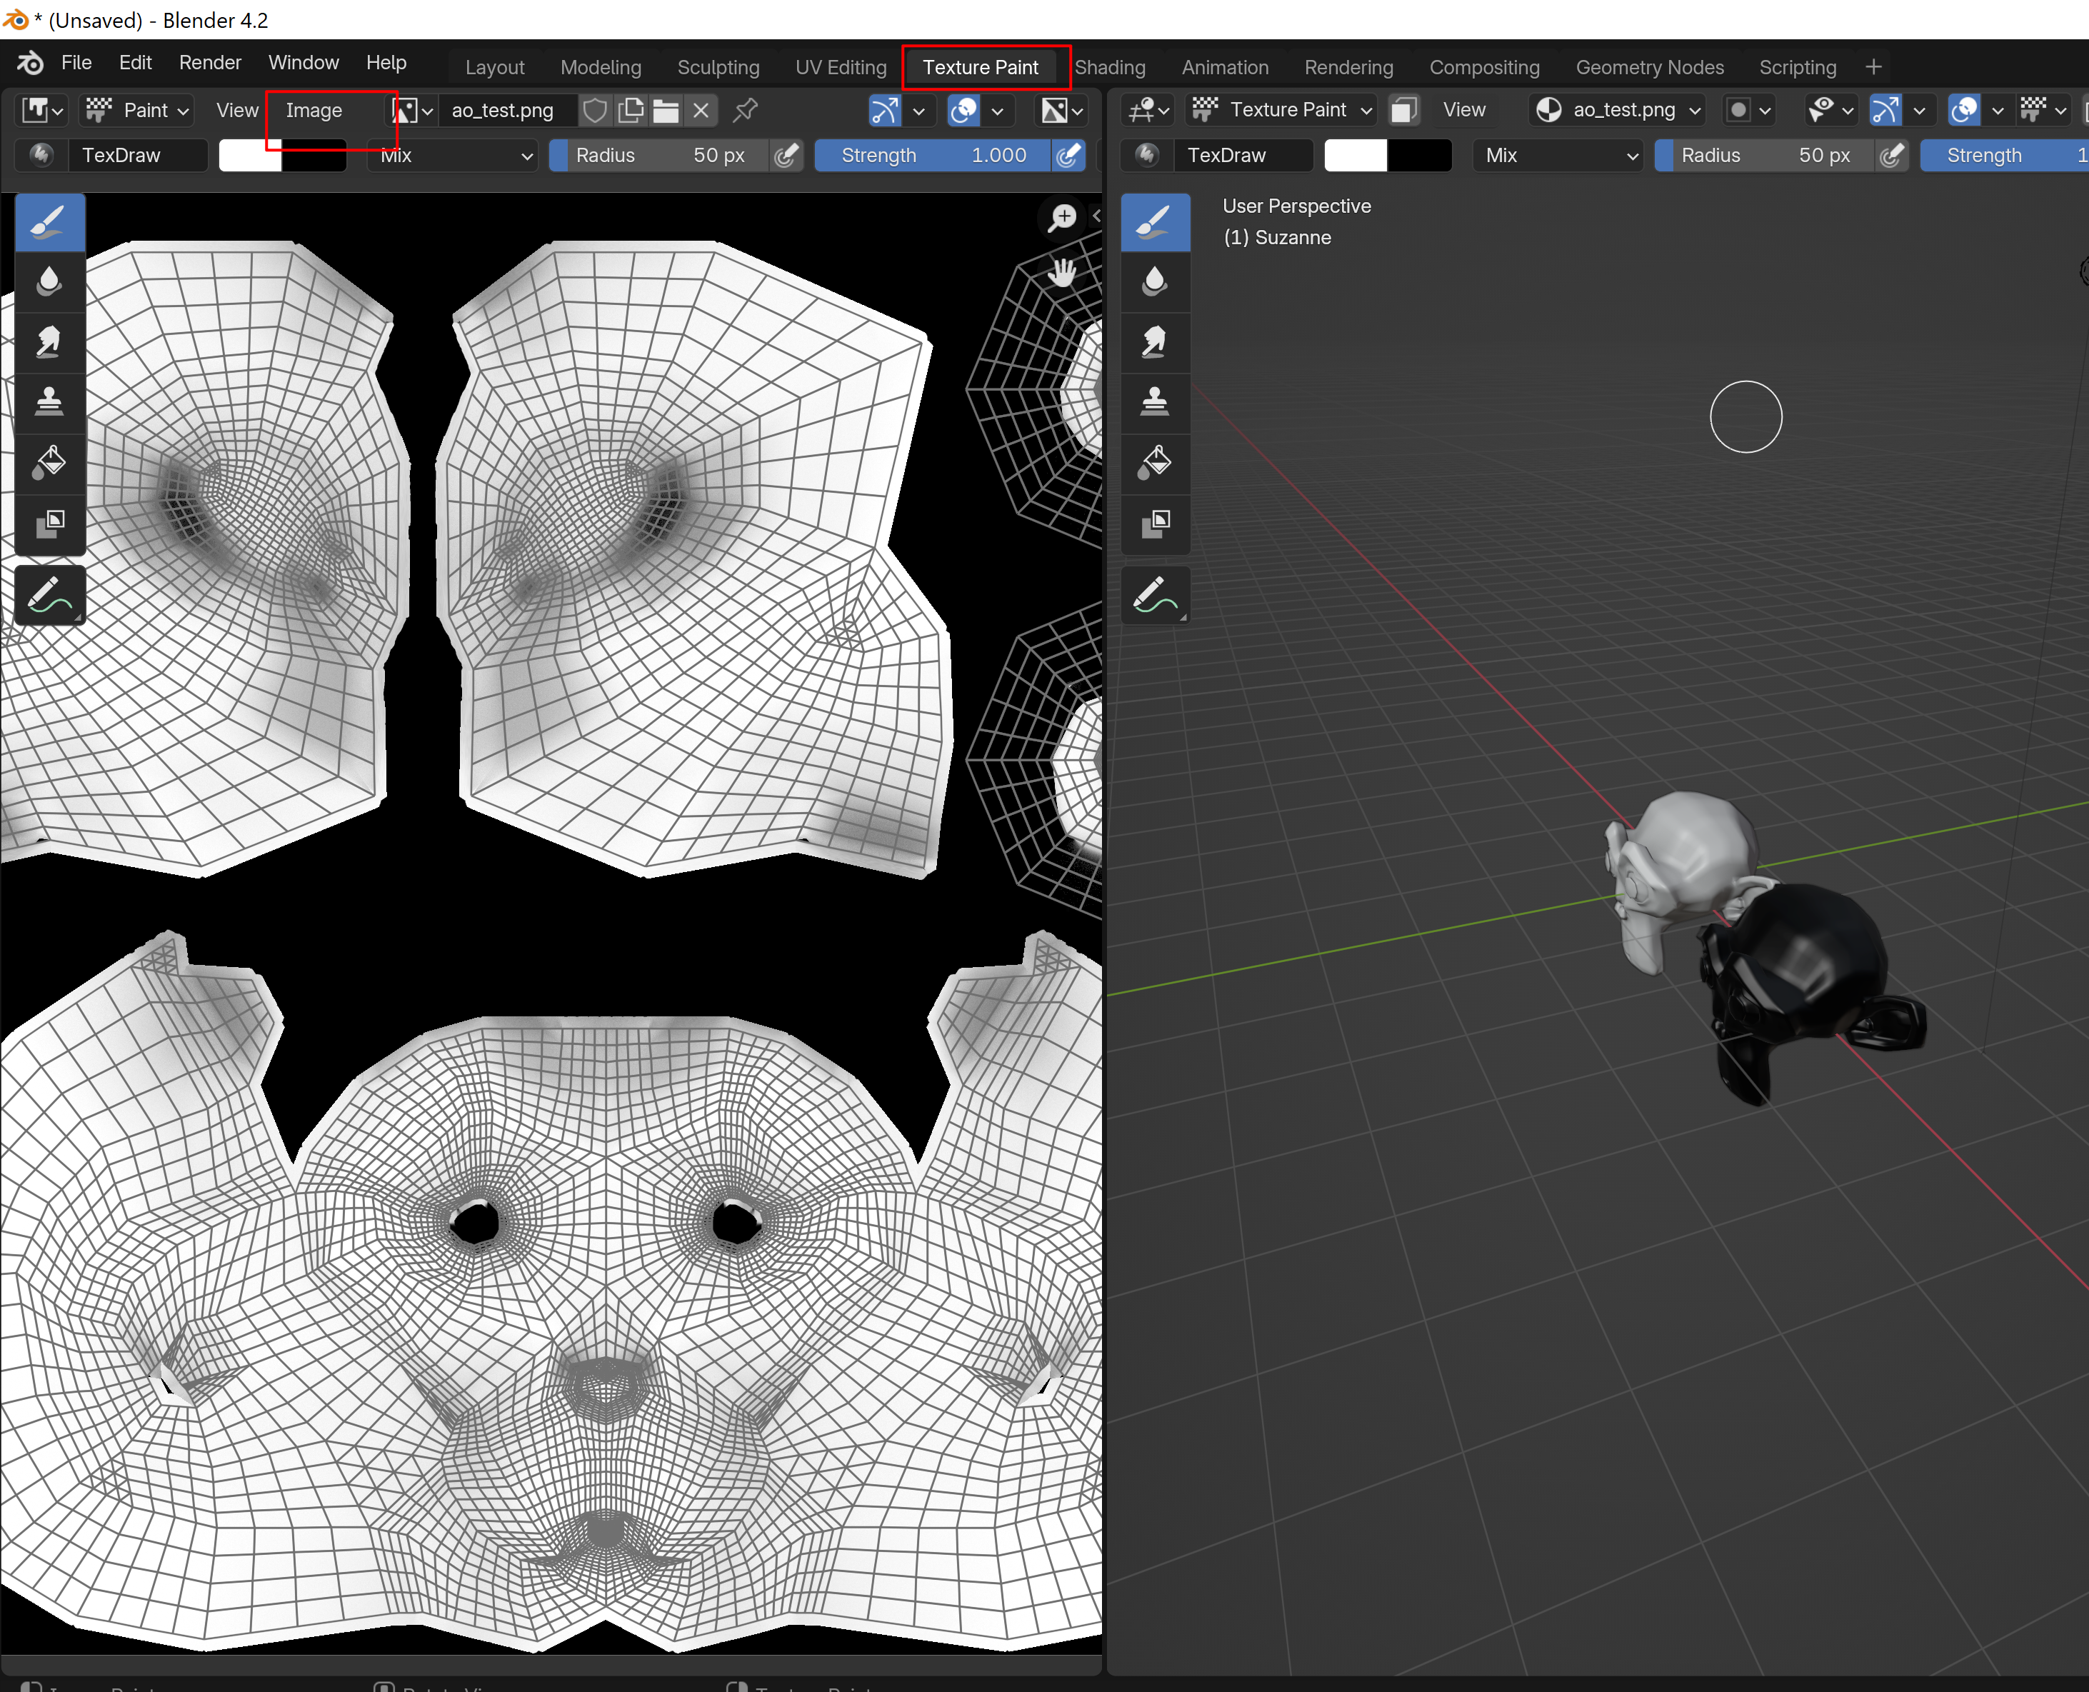The width and height of the screenshot is (2089, 1692).
Task: Select the Fill bucket tool in 3D viewport
Action: point(1155,462)
